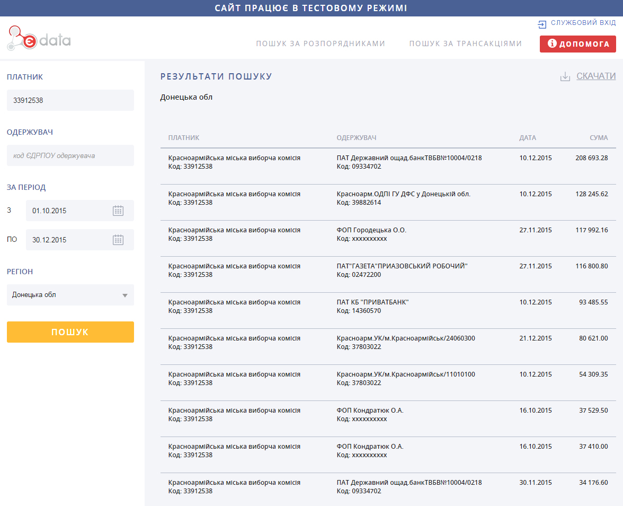623x506 pixels.
Task: Click the Скачати download link
Action: (x=595, y=76)
